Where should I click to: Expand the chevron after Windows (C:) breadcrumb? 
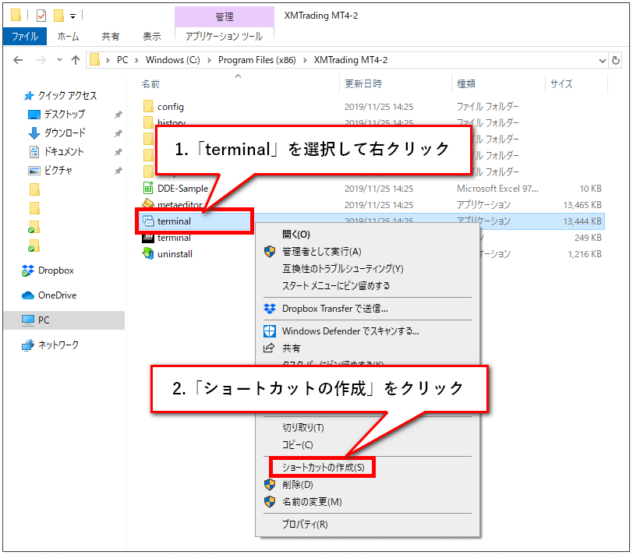click(209, 61)
